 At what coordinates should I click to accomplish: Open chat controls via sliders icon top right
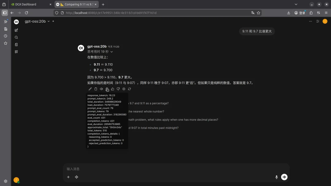(x=318, y=21)
